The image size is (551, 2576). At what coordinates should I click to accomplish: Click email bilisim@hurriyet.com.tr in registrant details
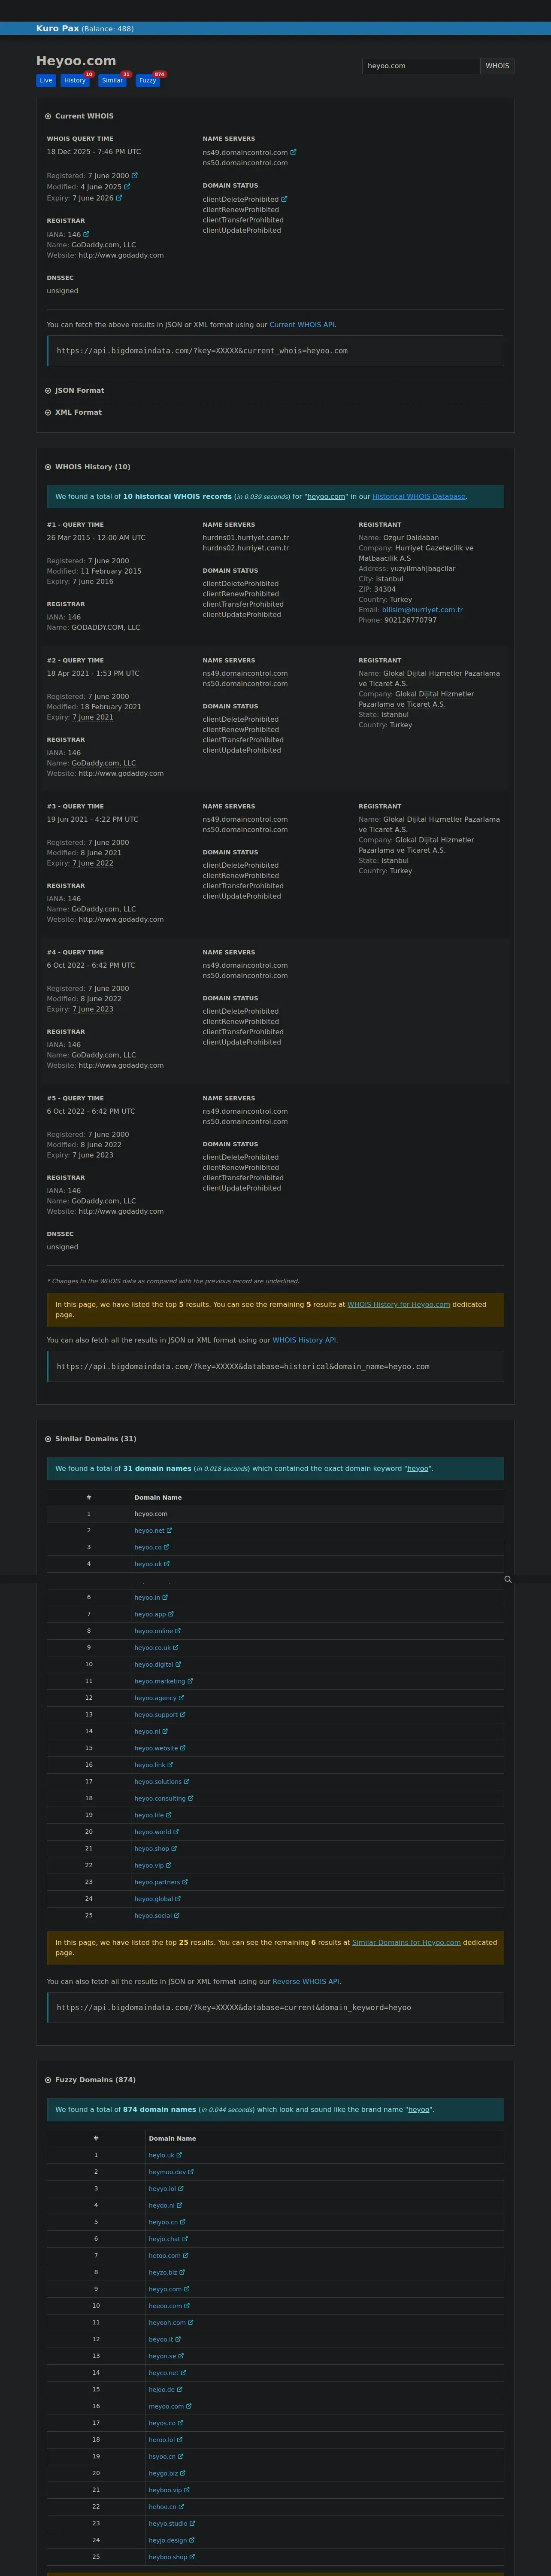422,610
